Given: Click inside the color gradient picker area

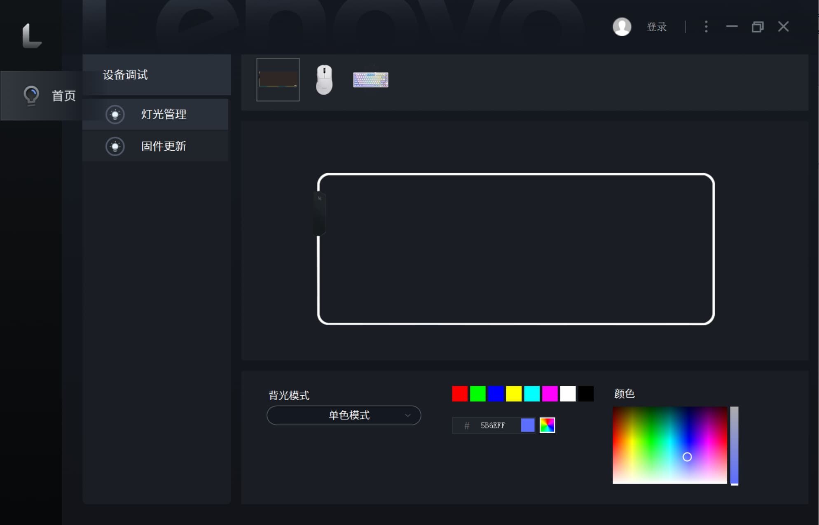Looking at the screenshot, I should pyautogui.click(x=669, y=445).
